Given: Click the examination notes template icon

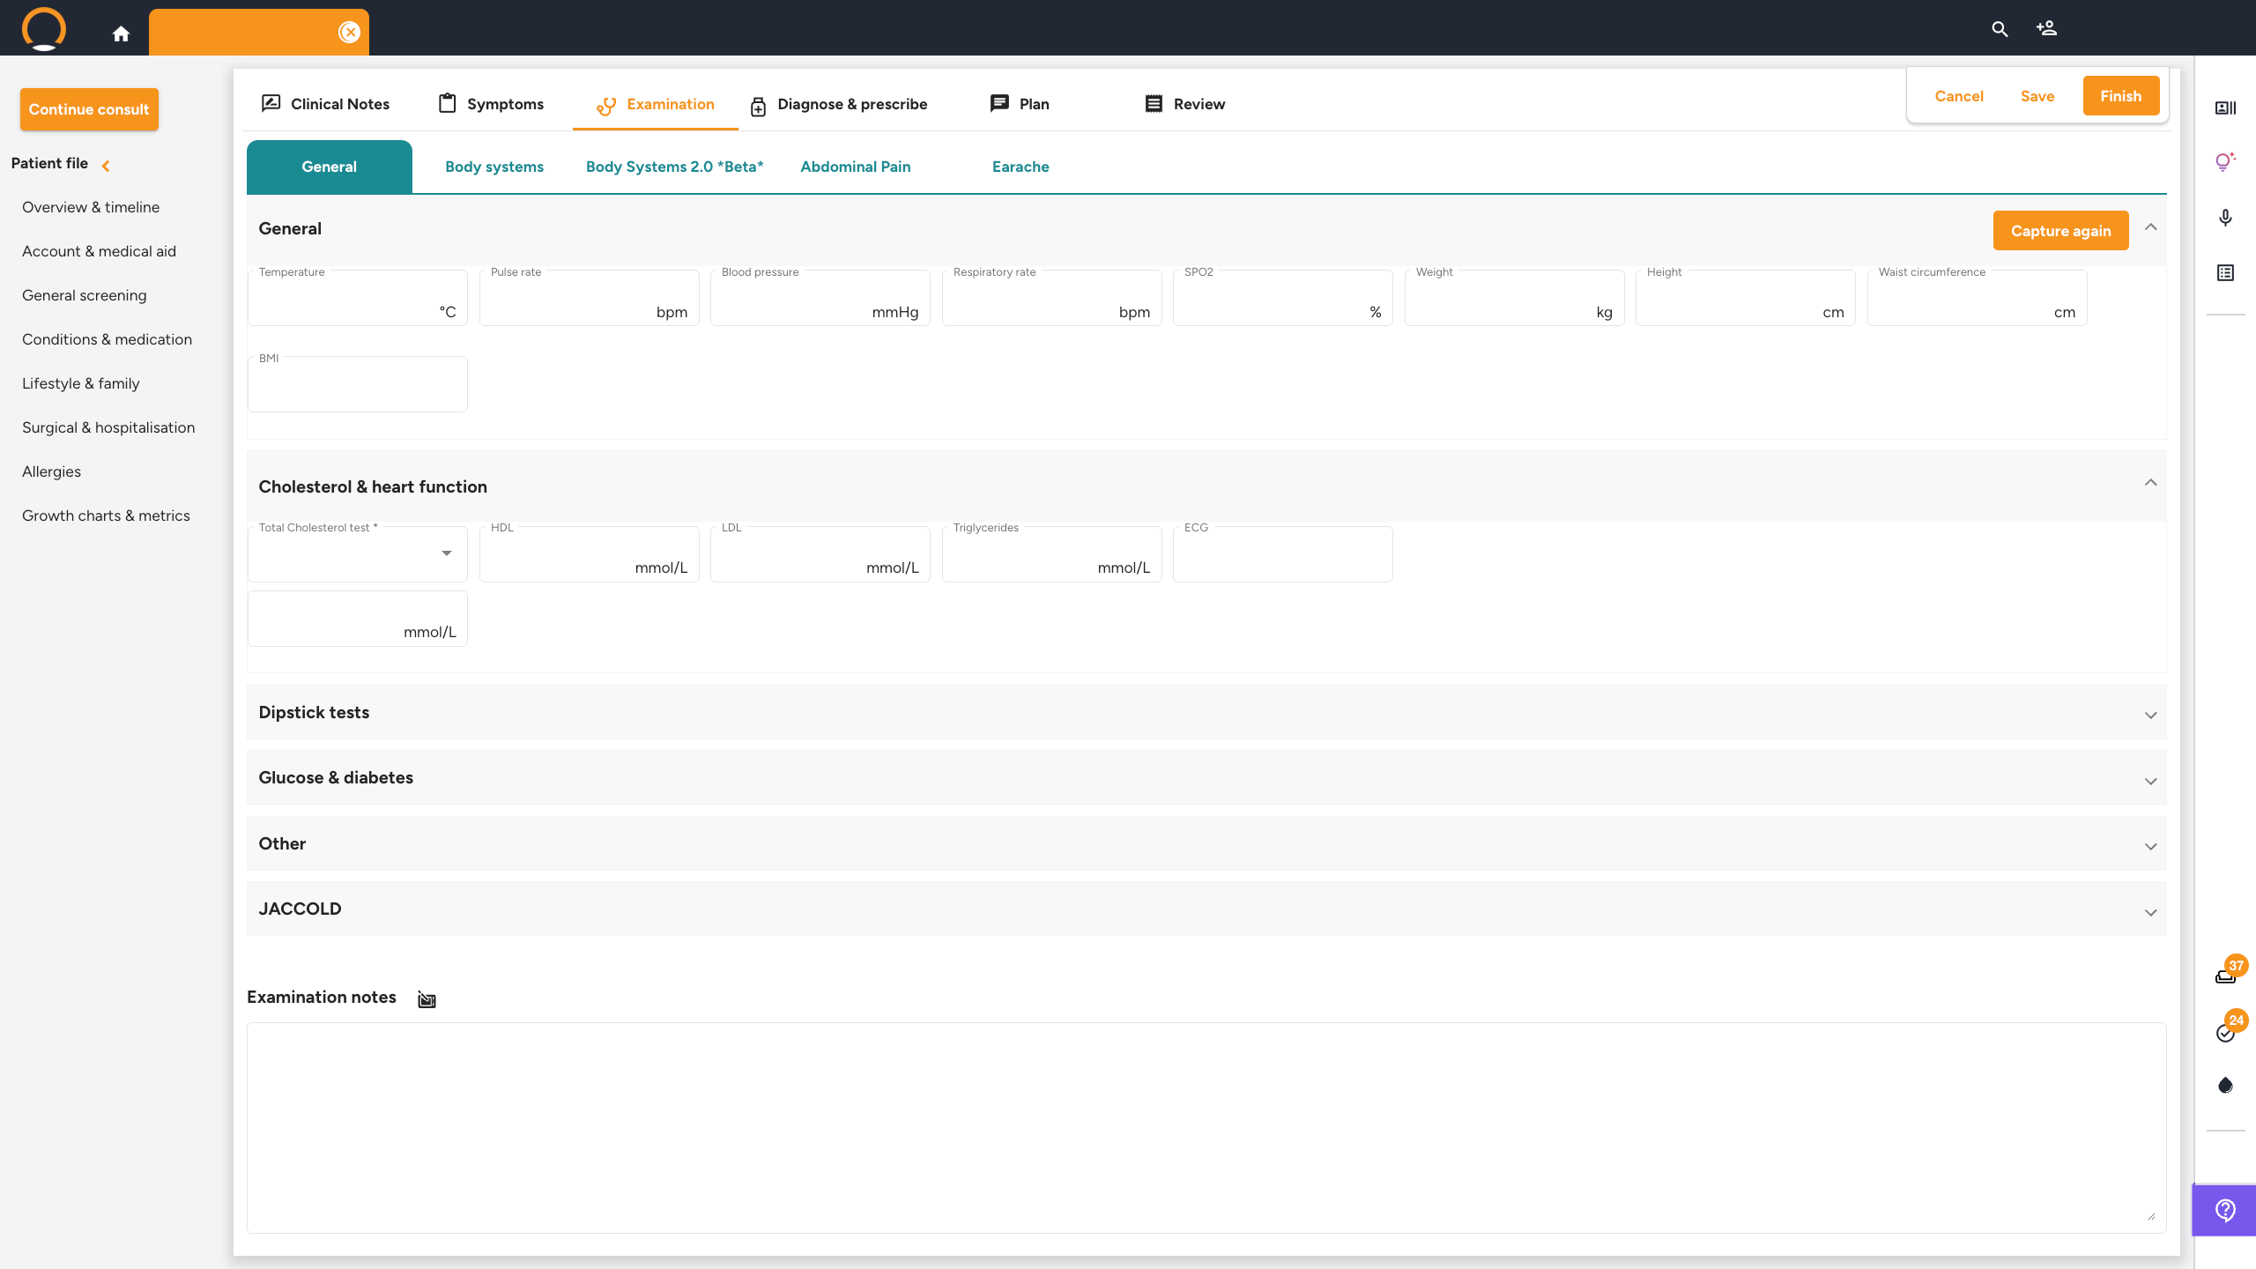Looking at the screenshot, I should click(427, 999).
